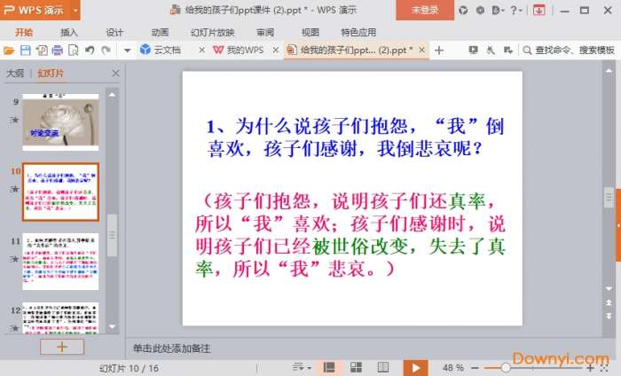Click the slideshow screen icon near search

click(x=473, y=51)
